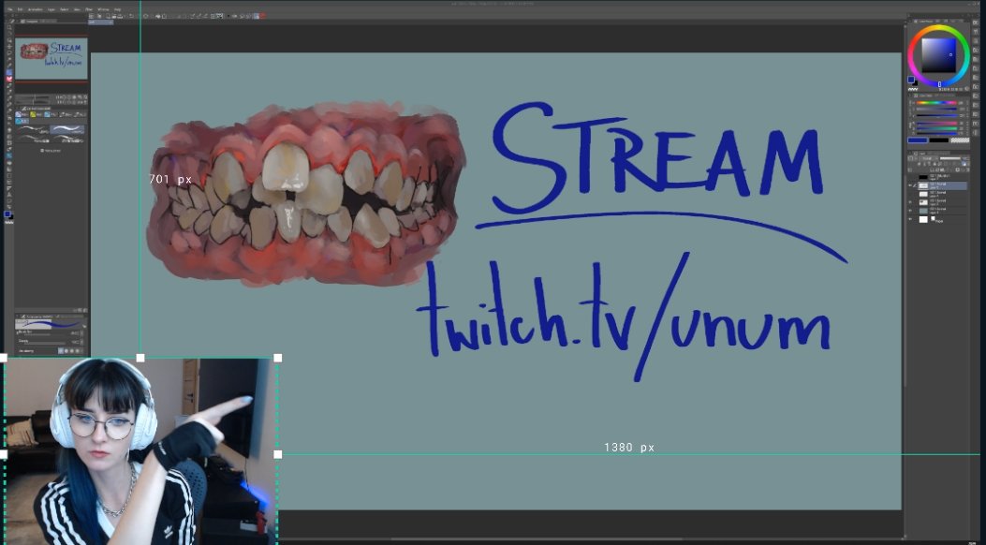The height and width of the screenshot is (545, 986).
Task: Select the highlighted brush preset stroke
Action: 66,129
